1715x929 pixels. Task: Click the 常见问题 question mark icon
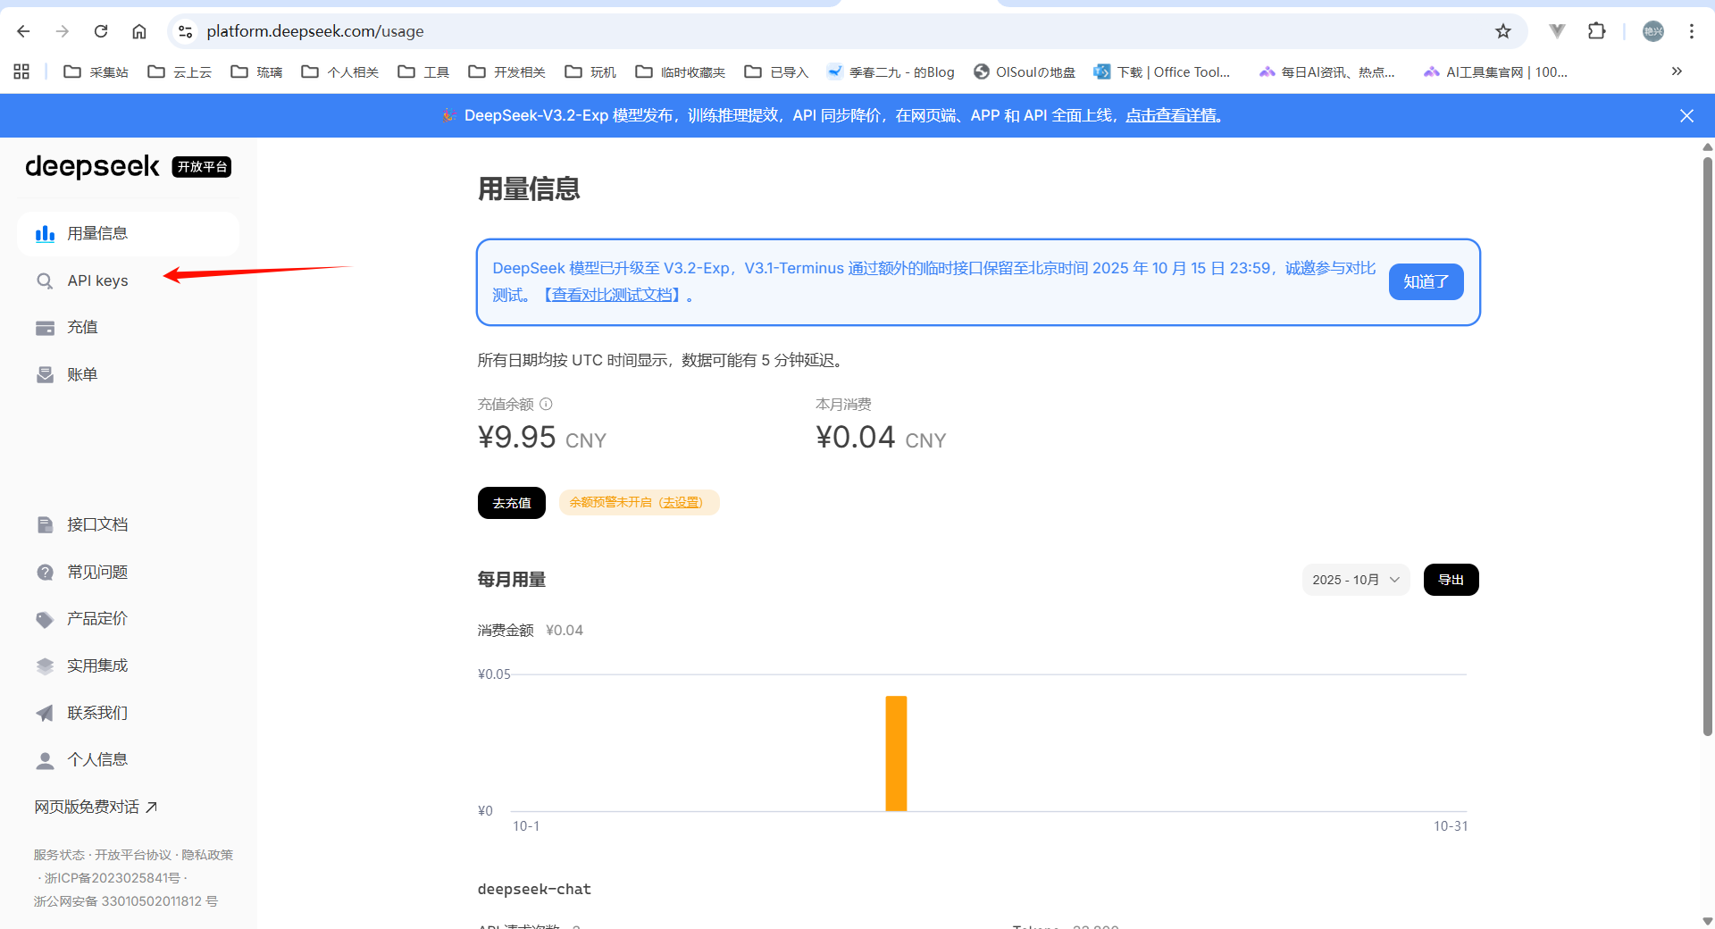click(45, 573)
